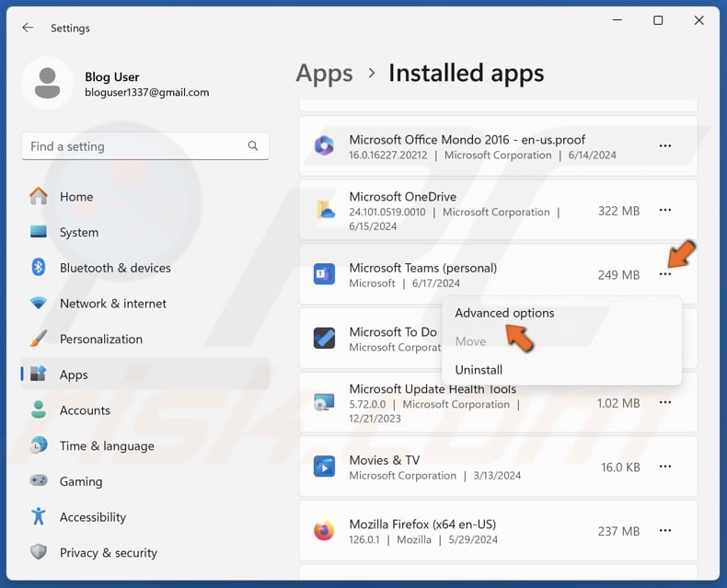The image size is (727, 588).
Task: Click the 16.0 KB size value
Action: click(620, 467)
